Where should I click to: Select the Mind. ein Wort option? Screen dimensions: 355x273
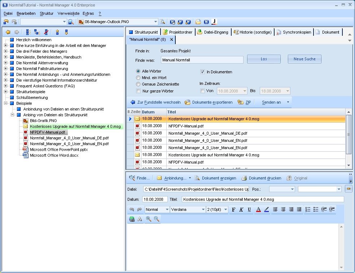[x=138, y=78]
